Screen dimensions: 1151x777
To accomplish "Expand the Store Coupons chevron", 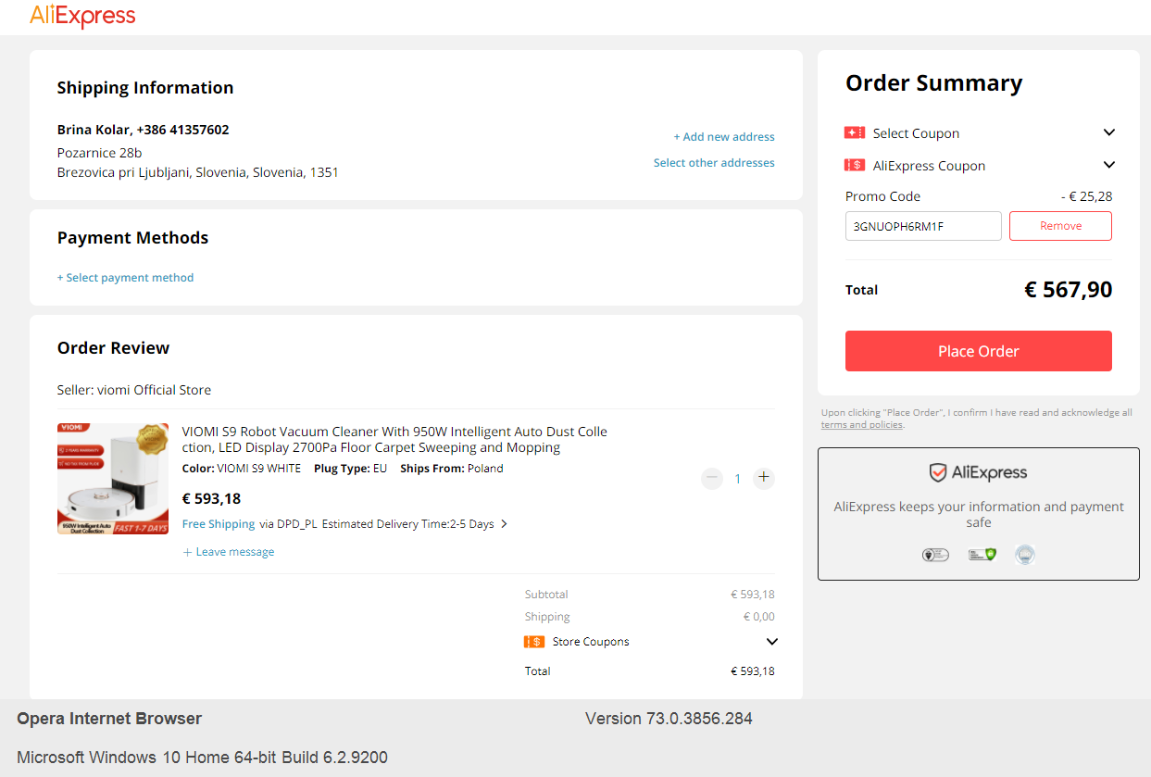I will pos(772,642).
